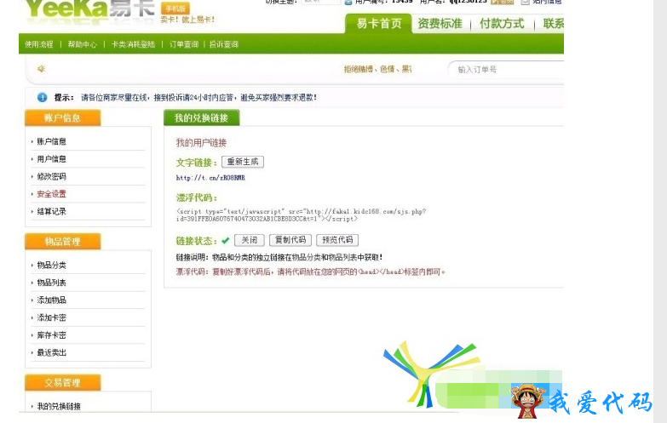The width and height of the screenshot is (667, 423).
Task: Open the 易卡首页 tab
Action: (x=378, y=23)
